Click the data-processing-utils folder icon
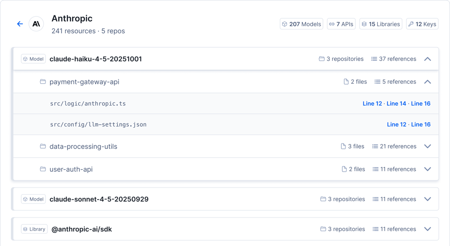 [43, 146]
